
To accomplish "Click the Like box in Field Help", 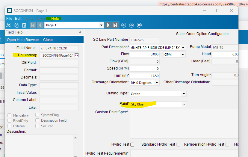I will pyautogui.click(x=59, y=108).
